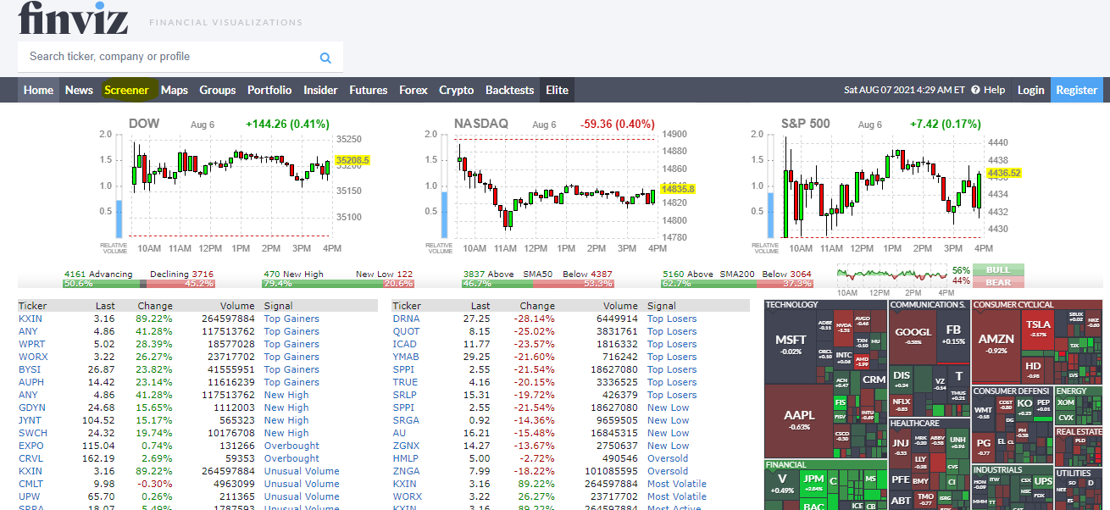Open the AAPL tile in the heatmap

click(798, 419)
